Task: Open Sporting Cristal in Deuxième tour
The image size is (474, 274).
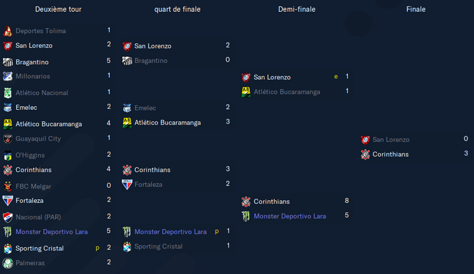Action: (40, 248)
